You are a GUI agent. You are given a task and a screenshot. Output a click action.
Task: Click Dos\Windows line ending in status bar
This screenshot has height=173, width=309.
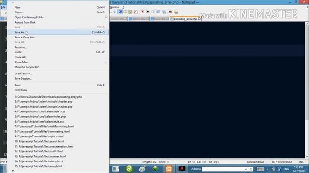coord(255,162)
